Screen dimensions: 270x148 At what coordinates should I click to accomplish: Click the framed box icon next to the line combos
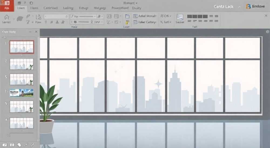click(x=109, y=16)
